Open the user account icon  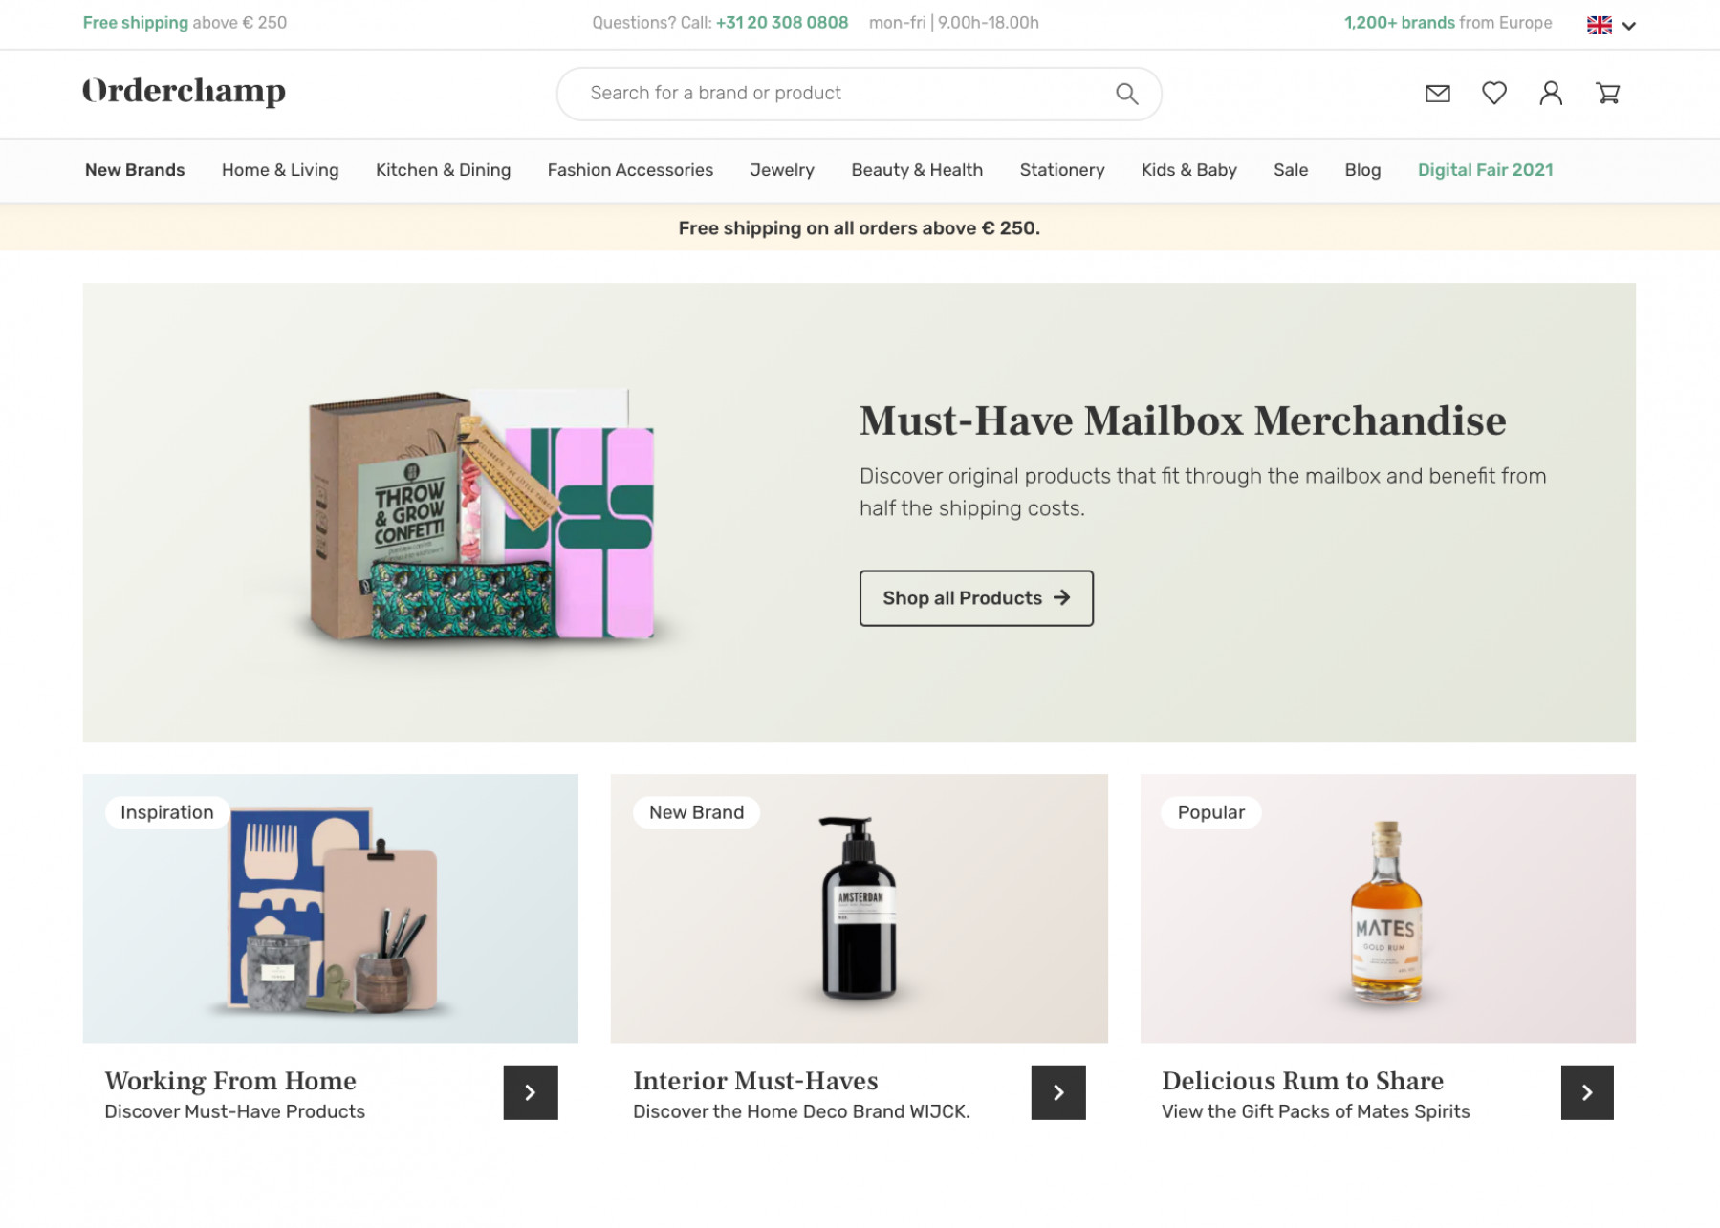pos(1550,93)
